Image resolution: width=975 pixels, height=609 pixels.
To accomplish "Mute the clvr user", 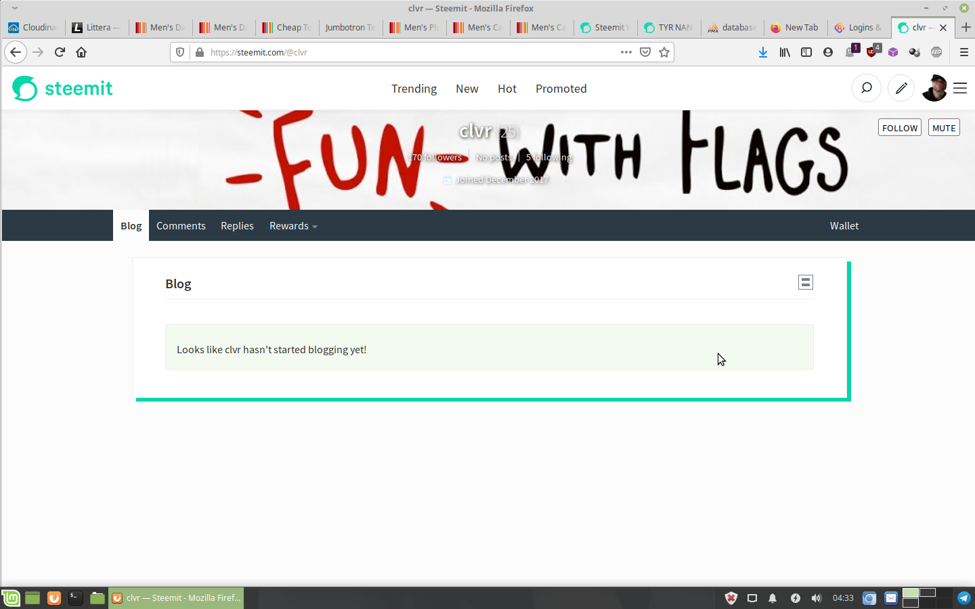I will click(x=944, y=128).
